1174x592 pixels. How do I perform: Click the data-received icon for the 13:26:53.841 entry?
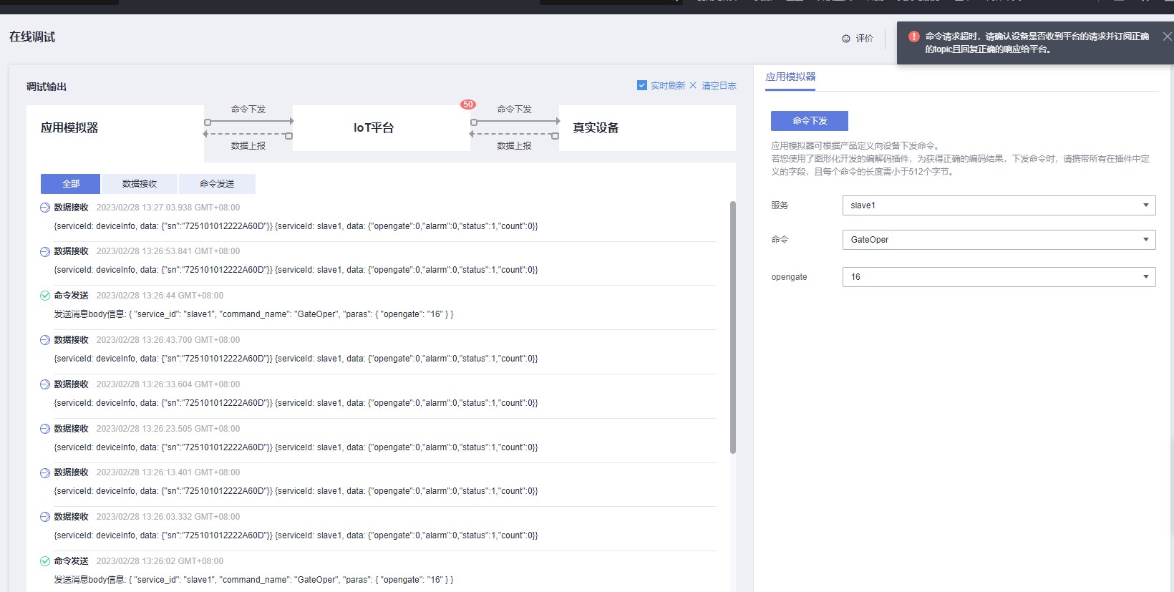tap(45, 252)
